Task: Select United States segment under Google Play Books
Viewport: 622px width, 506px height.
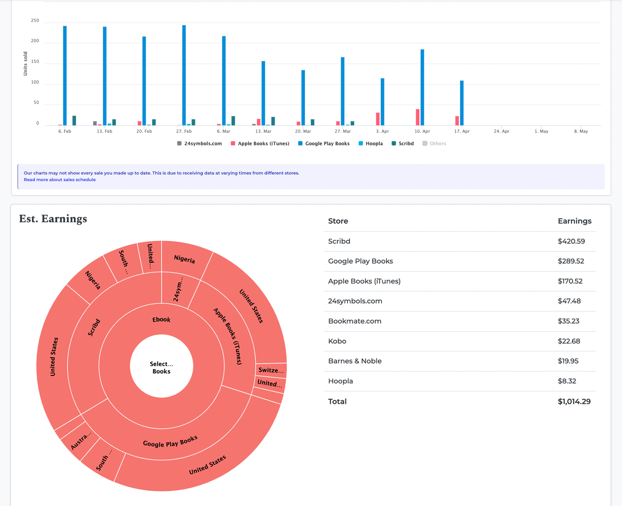Action: point(207,465)
